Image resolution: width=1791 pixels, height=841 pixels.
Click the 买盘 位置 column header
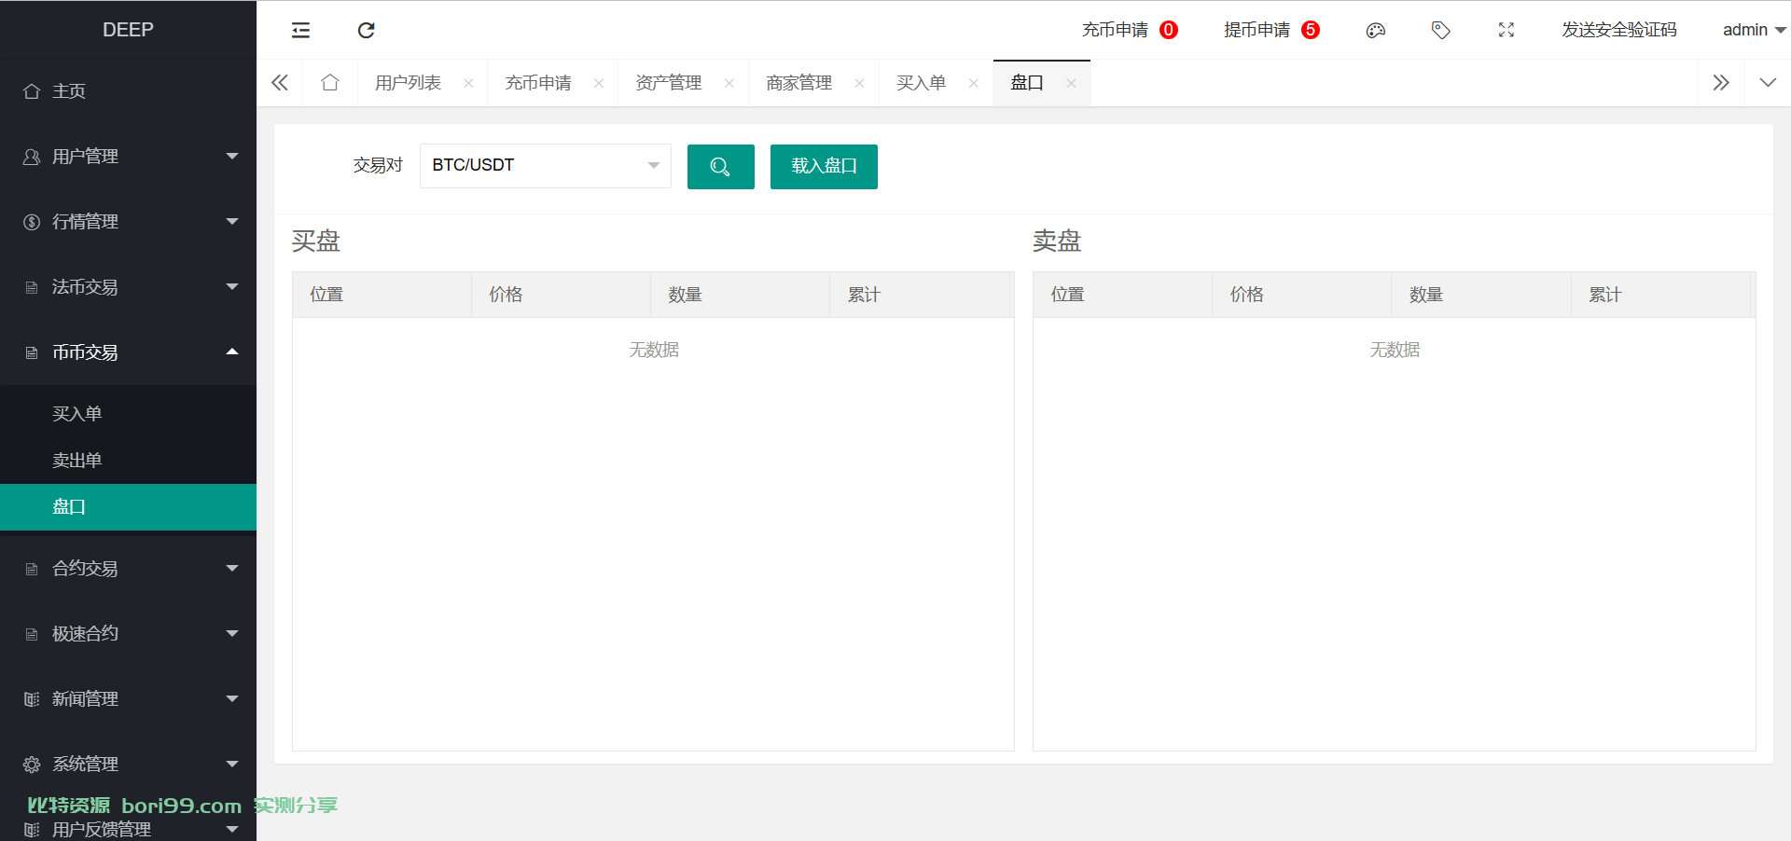382,295
